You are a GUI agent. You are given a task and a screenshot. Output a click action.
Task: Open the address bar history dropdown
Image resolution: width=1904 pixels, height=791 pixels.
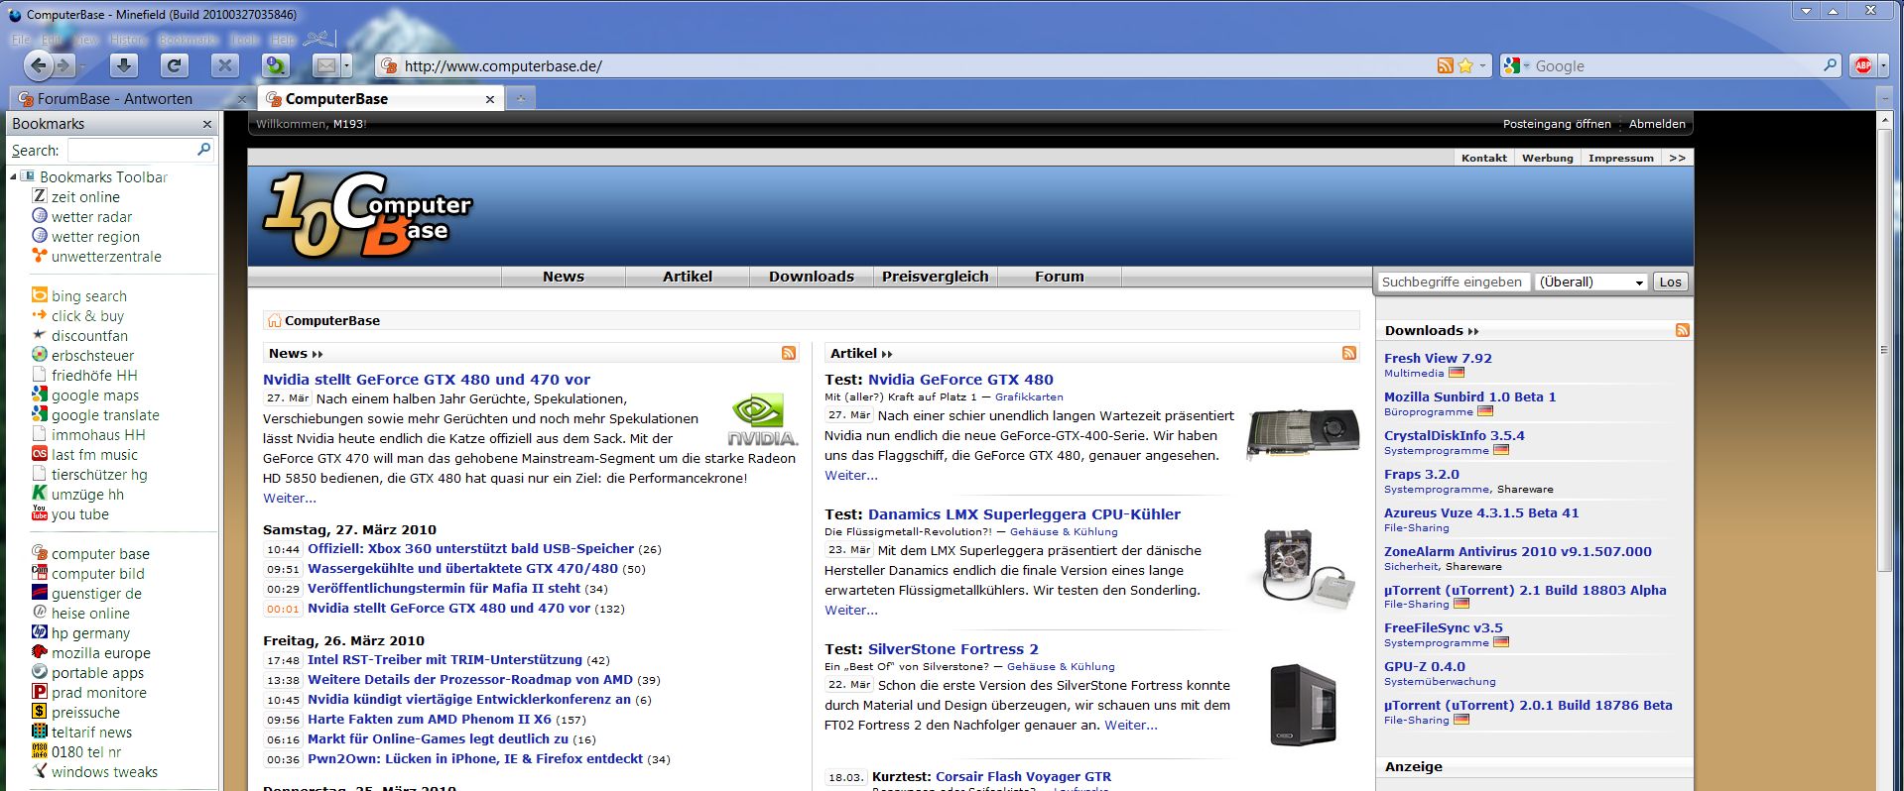(1483, 65)
